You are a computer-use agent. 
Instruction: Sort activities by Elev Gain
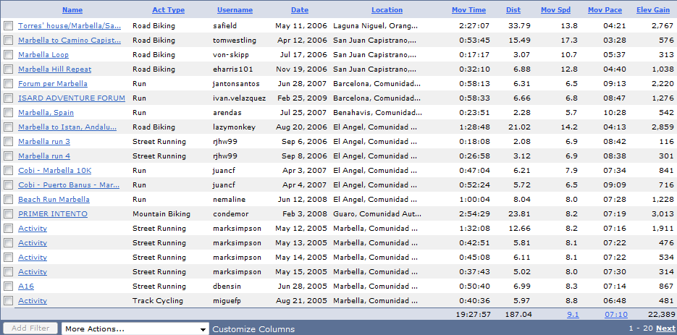tap(653, 10)
